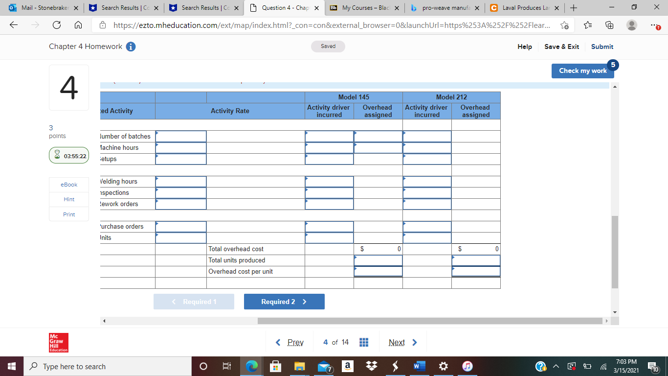
Task: Click Save & Exit
Action: point(561,47)
